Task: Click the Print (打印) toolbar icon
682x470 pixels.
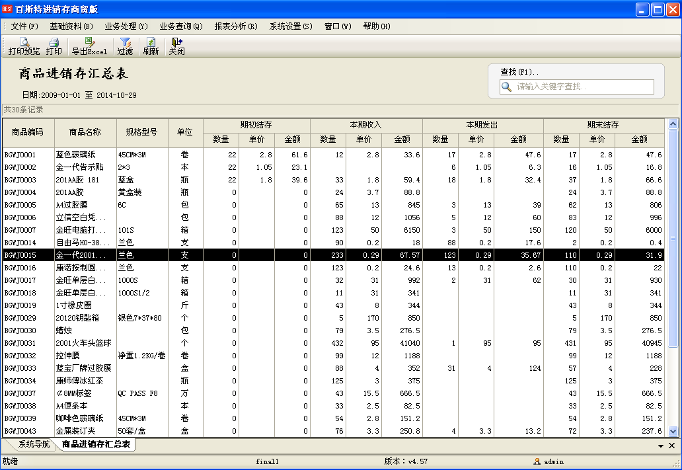Action: click(x=54, y=46)
